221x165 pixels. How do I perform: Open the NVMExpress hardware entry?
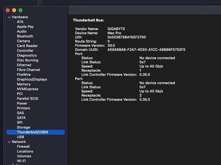tap(28, 89)
